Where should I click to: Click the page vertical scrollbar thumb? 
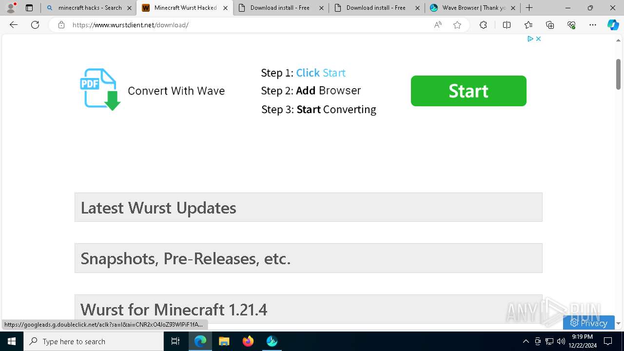[x=618, y=74]
